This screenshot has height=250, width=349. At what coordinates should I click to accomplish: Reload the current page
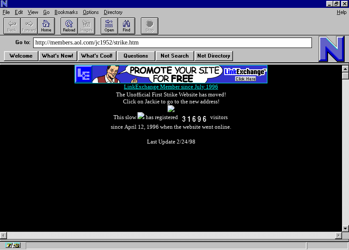coord(69,26)
